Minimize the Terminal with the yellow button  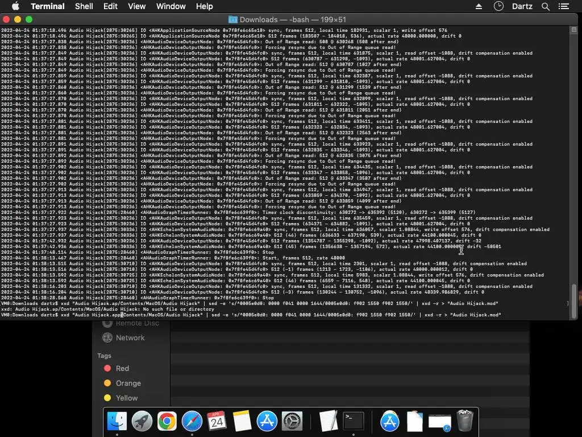[x=18, y=19]
